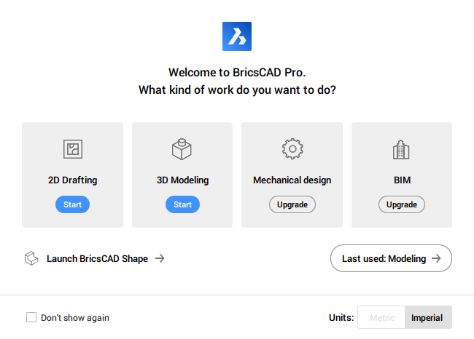Upgrade to Mechanical design
Viewport: 474px width, 339px height.
[x=292, y=204]
